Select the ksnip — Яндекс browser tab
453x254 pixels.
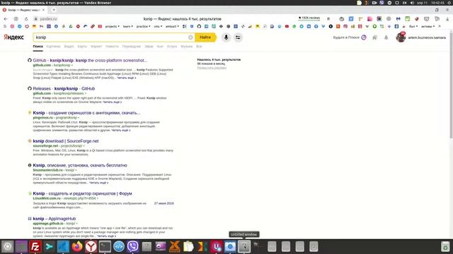[23, 10]
